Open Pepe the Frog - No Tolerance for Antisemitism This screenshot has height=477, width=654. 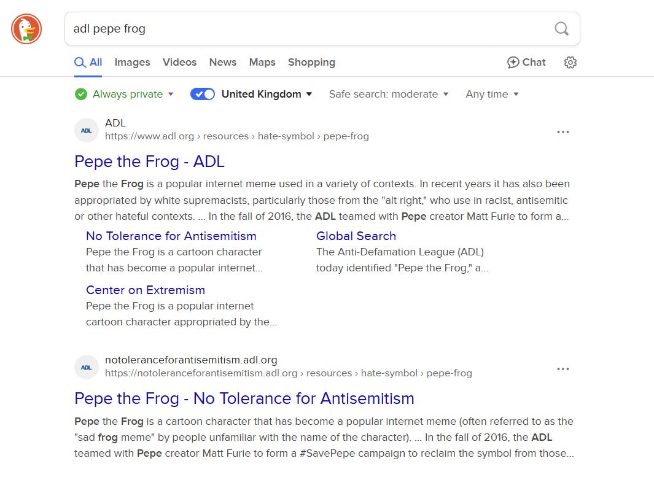[244, 398]
